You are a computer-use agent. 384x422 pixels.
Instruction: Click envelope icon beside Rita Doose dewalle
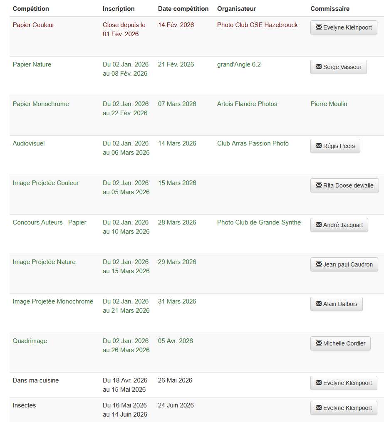tap(319, 185)
